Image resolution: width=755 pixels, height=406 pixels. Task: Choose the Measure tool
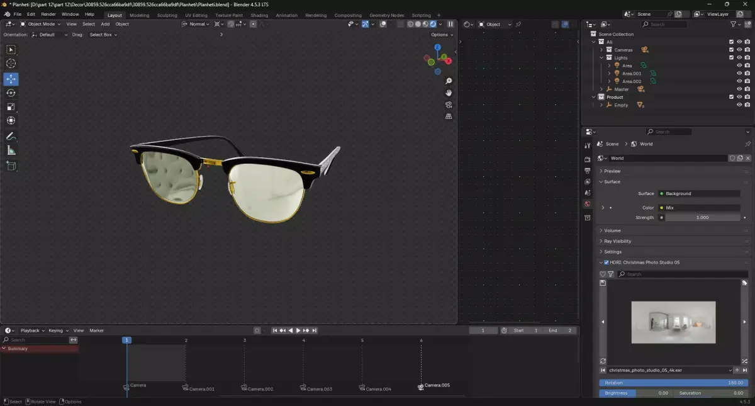click(x=11, y=150)
